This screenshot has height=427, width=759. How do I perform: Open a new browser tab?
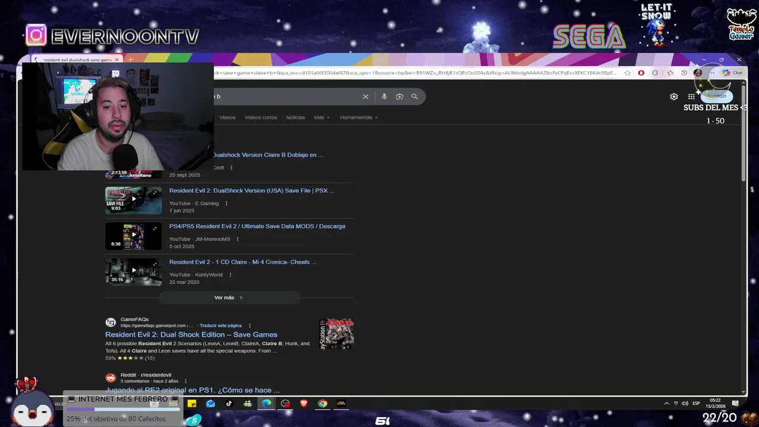point(130,60)
